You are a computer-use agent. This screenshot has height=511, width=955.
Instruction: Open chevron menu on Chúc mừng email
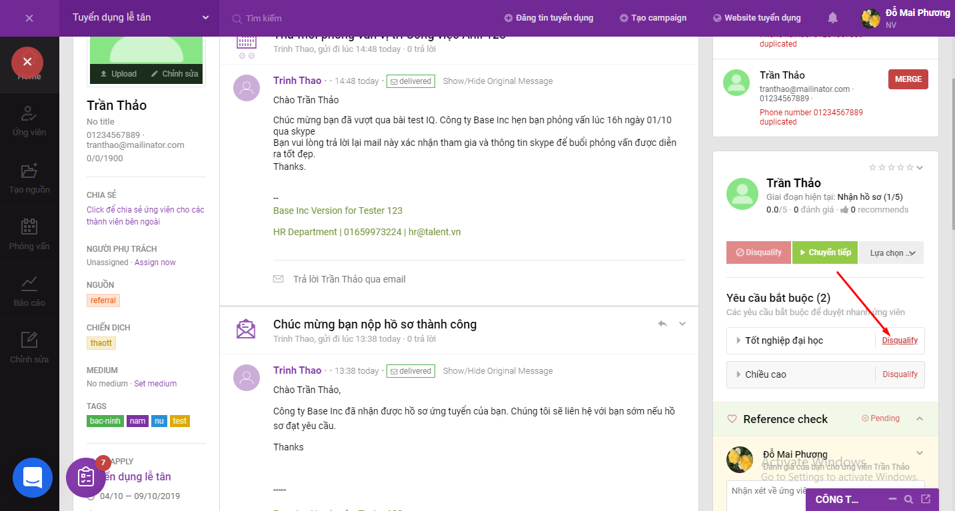coord(682,324)
